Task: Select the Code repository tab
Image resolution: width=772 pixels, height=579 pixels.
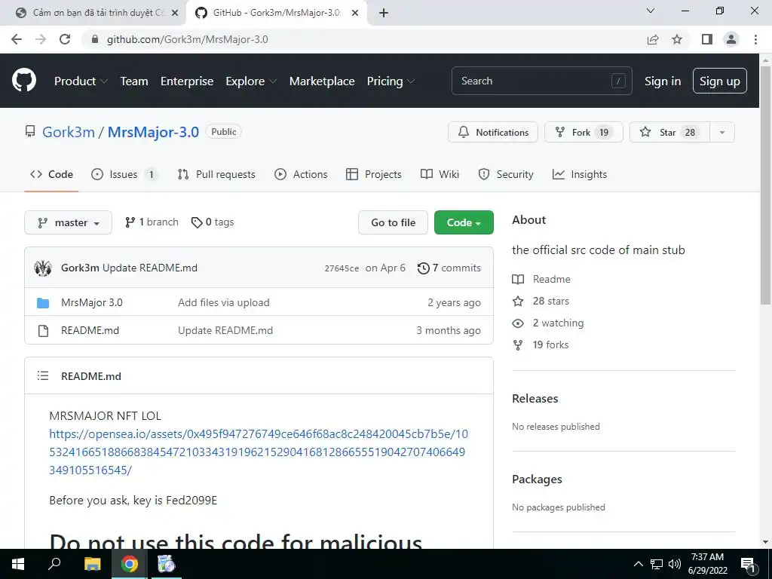Action: [x=51, y=174]
